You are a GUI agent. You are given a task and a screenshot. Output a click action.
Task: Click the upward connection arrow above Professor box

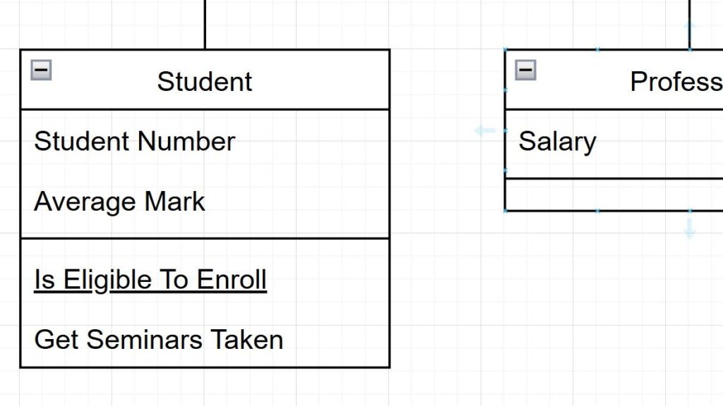coord(690,28)
